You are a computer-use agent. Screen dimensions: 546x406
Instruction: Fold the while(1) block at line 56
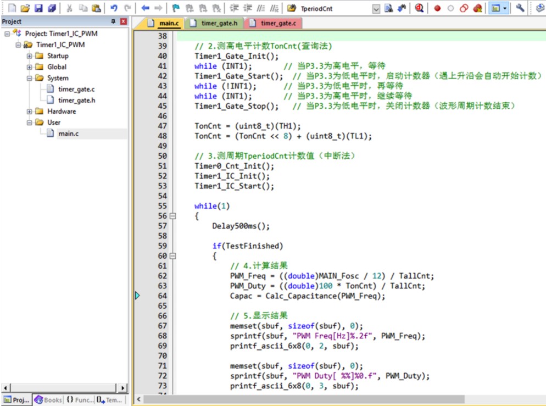[x=172, y=216]
